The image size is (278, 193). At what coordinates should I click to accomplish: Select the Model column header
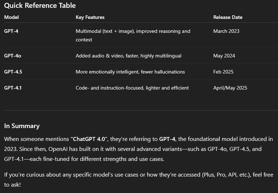click(x=11, y=17)
